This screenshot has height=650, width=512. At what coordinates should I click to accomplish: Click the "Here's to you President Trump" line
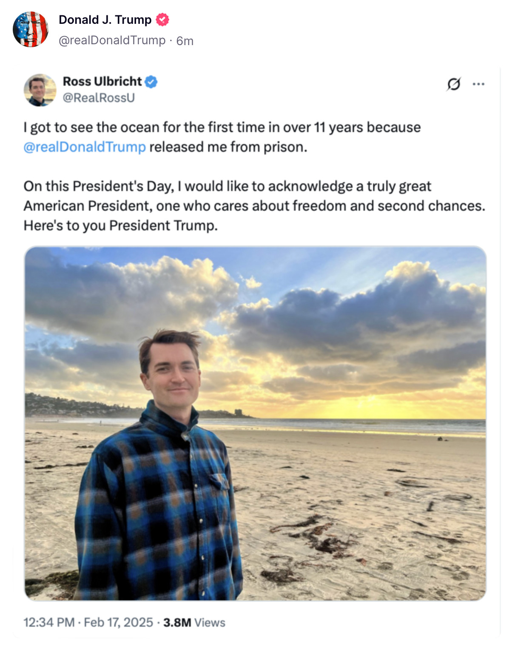(121, 225)
